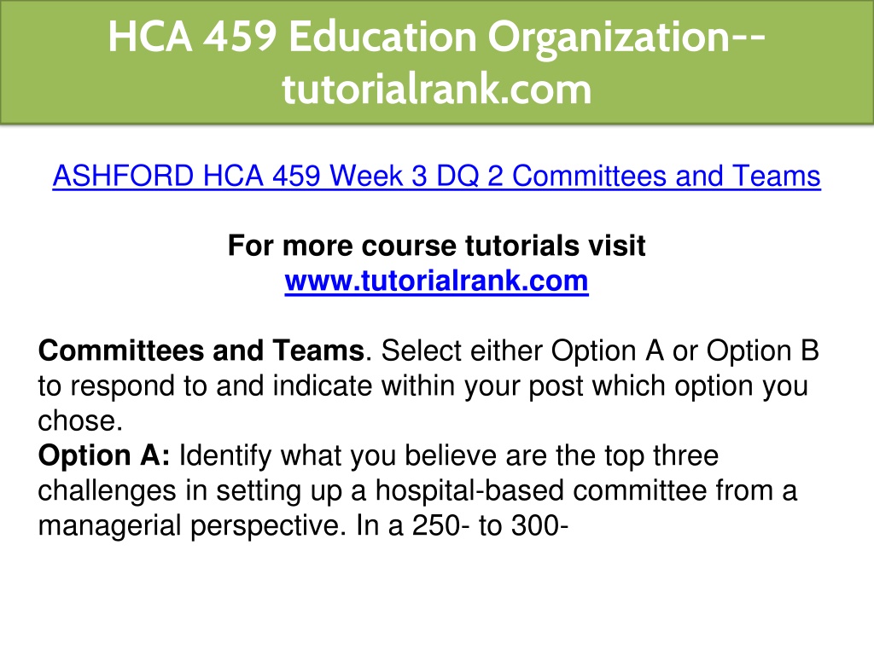Click 'tutorialrank.com' text in the green banner
This screenshot has height=655, width=874.
click(436, 89)
